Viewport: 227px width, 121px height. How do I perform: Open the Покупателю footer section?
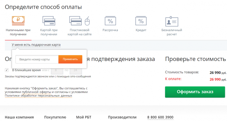[x=55, y=117]
